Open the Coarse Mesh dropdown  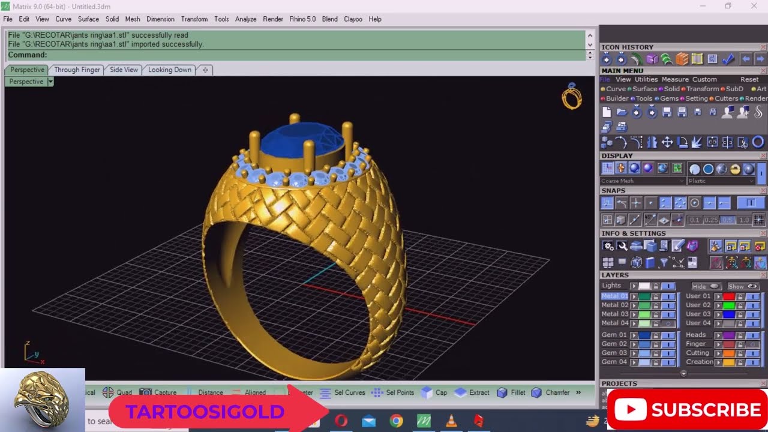(643, 181)
